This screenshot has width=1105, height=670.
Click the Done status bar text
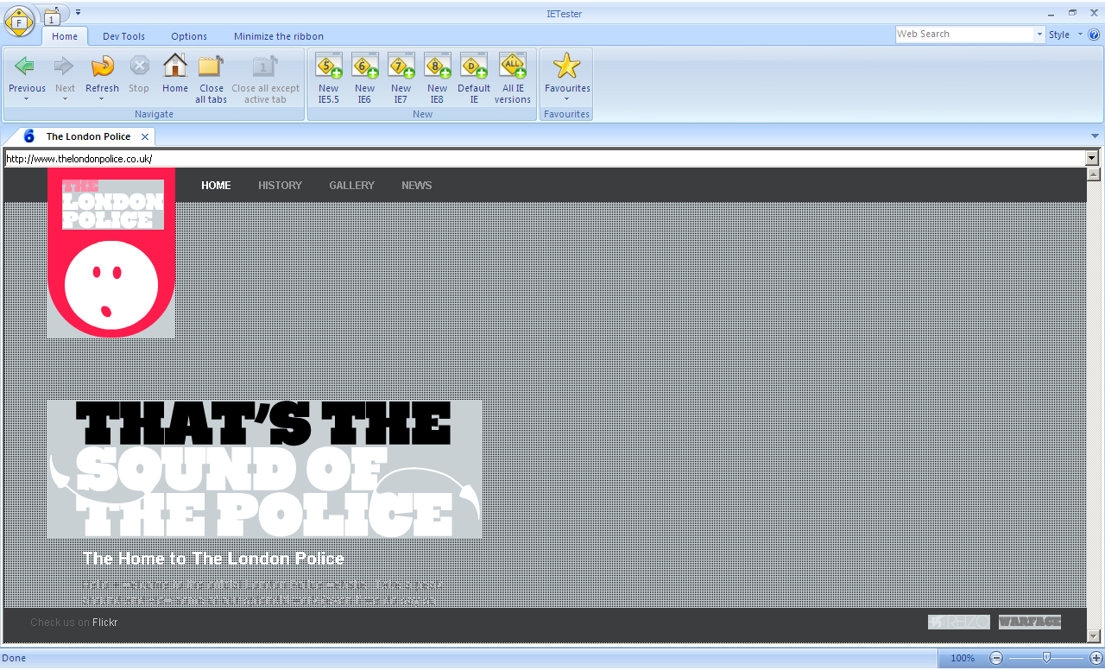(x=14, y=658)
